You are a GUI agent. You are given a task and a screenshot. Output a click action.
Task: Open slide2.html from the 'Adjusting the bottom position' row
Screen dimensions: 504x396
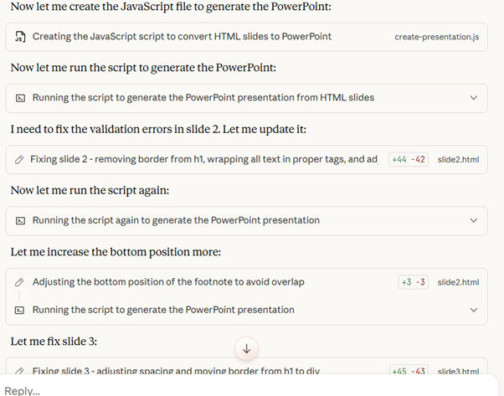[x=458, y=282]
